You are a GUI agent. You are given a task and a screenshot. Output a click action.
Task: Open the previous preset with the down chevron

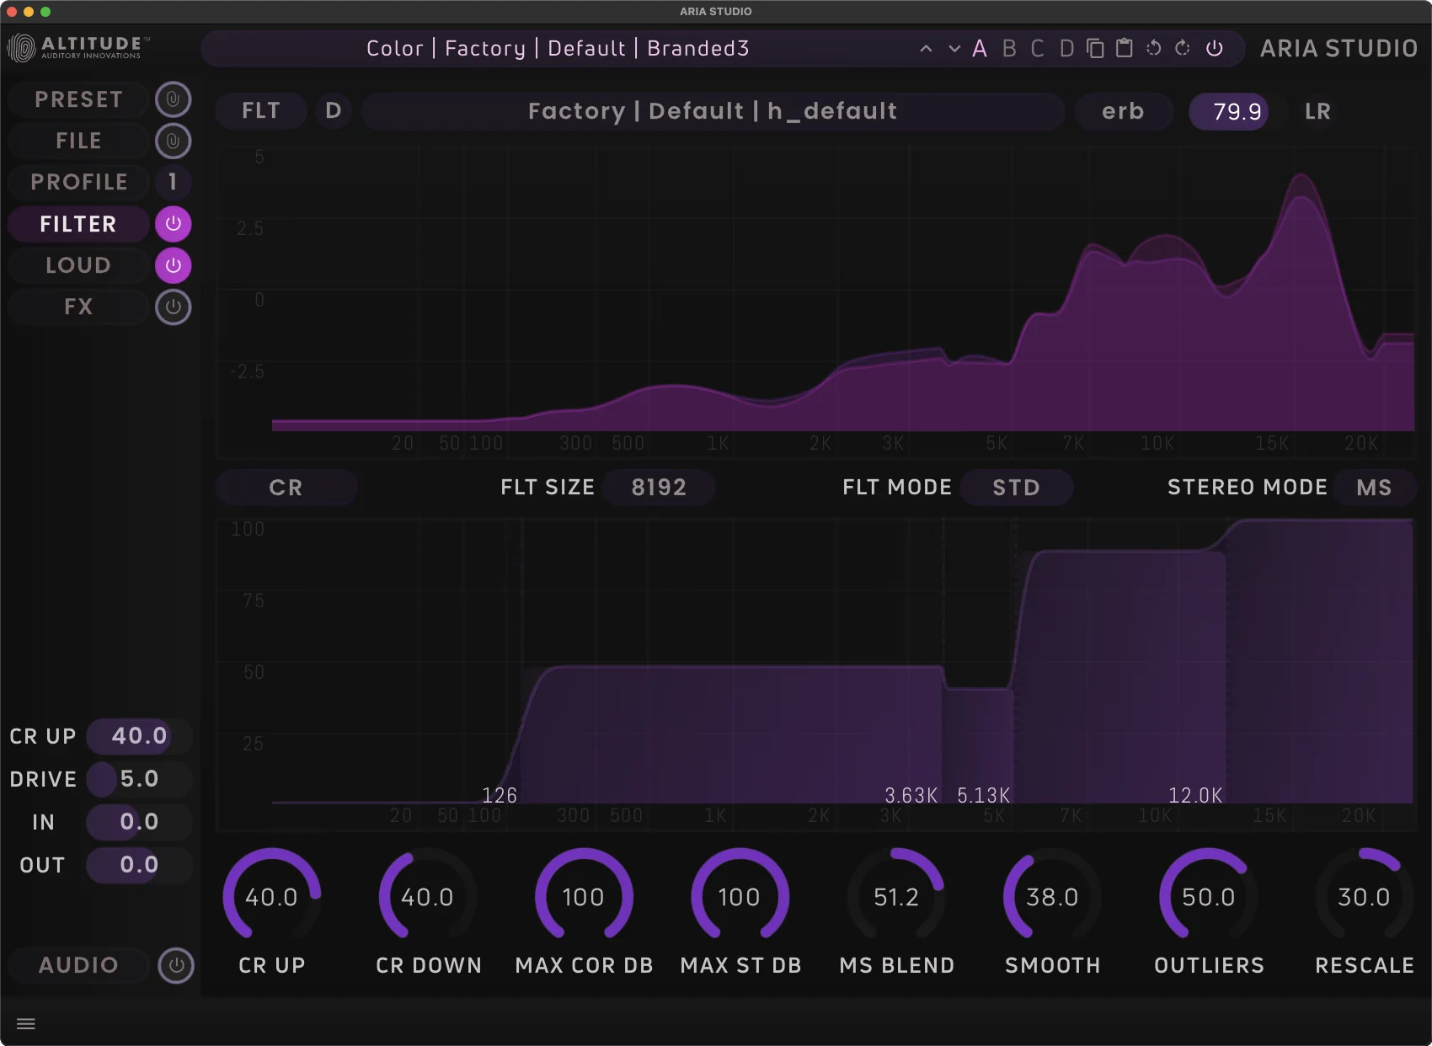click(954, 48)
